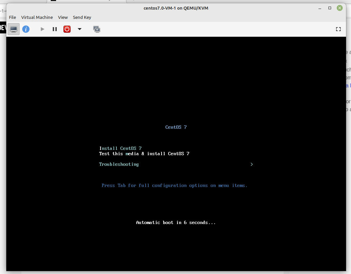351x274 pixels.
Task: Select the Troubleshooting boot entry
Action: [x=119, y=164]
